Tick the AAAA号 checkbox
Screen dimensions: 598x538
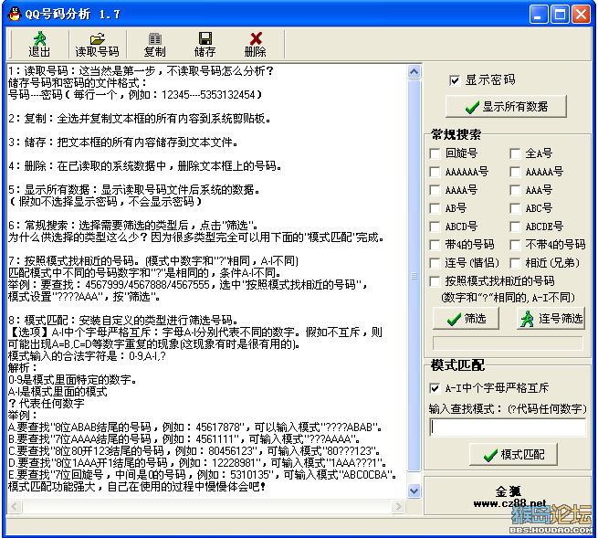435,190
